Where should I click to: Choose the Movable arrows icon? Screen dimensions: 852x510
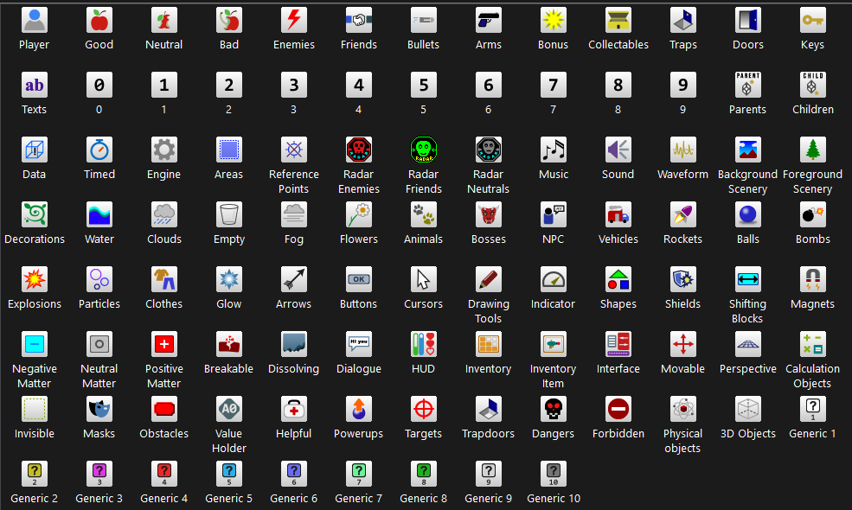coord(683,344)
